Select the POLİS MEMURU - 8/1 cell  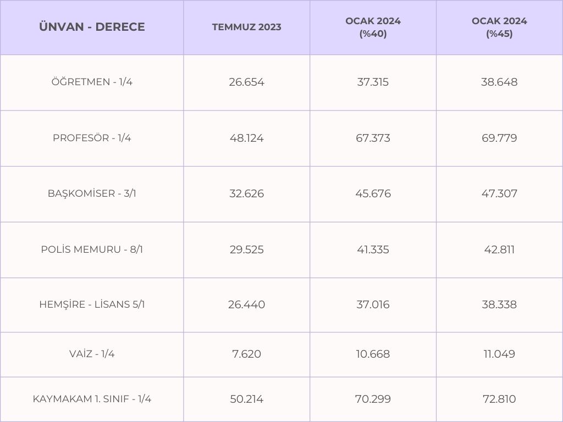[x=92, y=249]
